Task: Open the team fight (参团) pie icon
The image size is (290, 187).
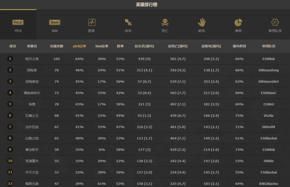Action: click(x=238, y=22)
